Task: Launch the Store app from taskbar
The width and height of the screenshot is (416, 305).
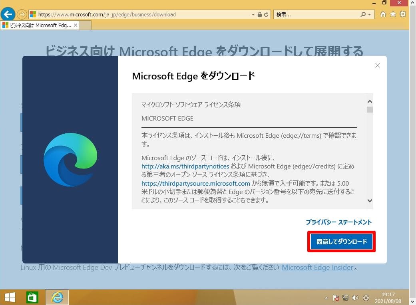Action: [x=32, y=297]
